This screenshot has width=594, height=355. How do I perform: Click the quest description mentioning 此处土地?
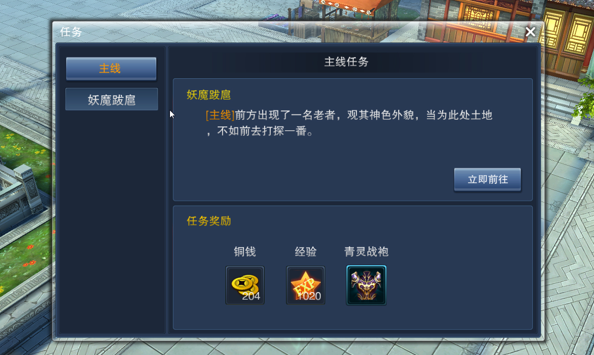349,123
